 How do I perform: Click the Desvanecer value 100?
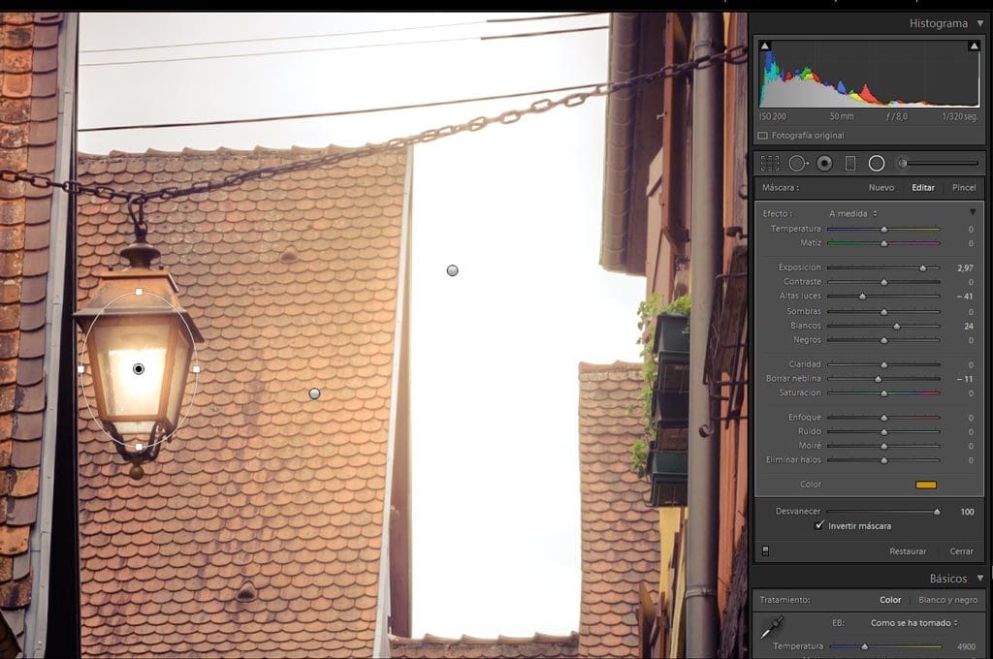click(967, 512)
